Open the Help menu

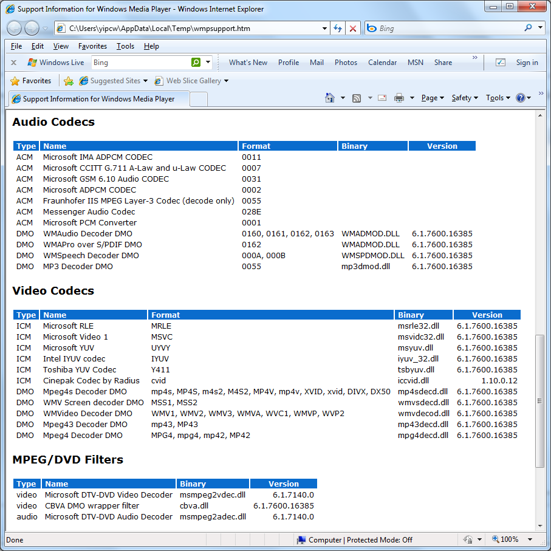click(151, 46)
